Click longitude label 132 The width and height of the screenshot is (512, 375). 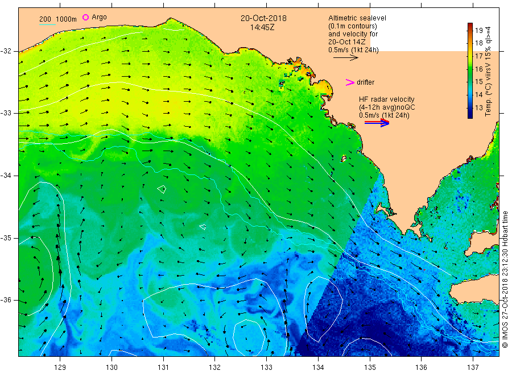coord(215,368)
